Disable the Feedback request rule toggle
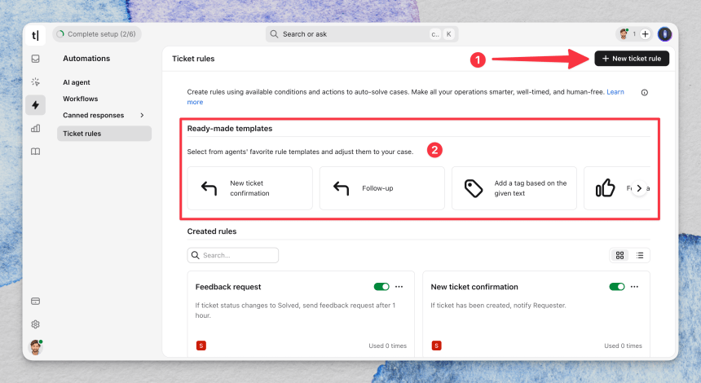701x383 pixels. [381, 287]
